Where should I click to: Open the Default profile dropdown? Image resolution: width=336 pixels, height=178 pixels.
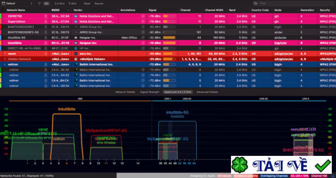17,3
